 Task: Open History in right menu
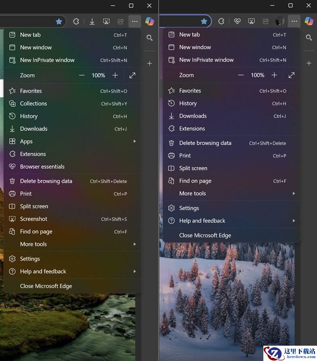(231, 104)
